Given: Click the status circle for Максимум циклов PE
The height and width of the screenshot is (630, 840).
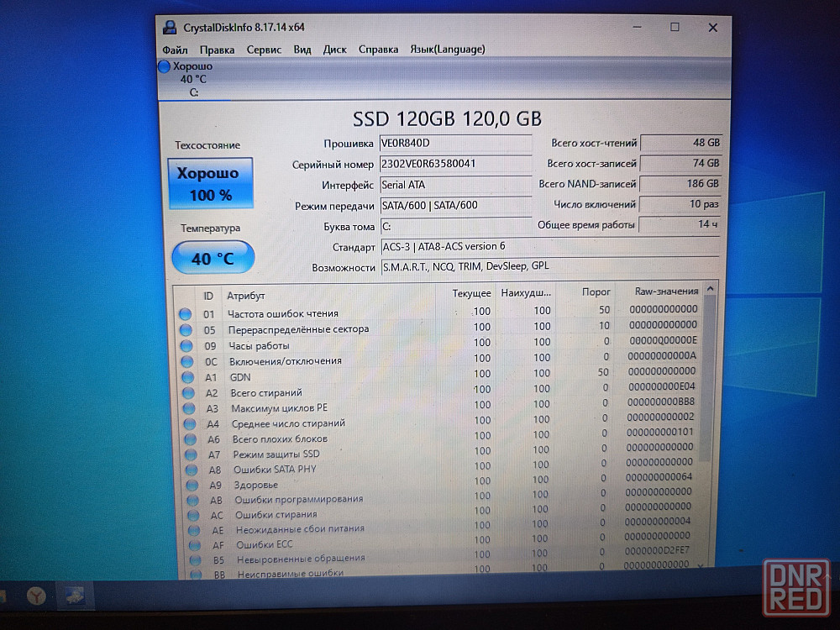Looking at the screenshot, I should pyautogui.click(x=189, y=408).
